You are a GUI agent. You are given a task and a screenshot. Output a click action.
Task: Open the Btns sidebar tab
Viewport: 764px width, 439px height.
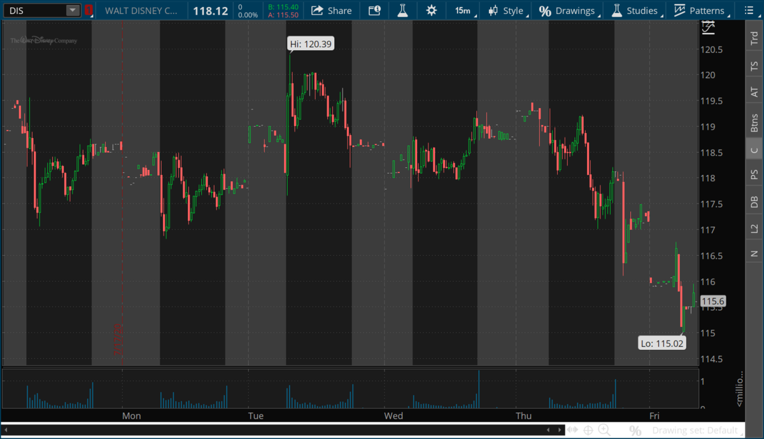[754, 123]
